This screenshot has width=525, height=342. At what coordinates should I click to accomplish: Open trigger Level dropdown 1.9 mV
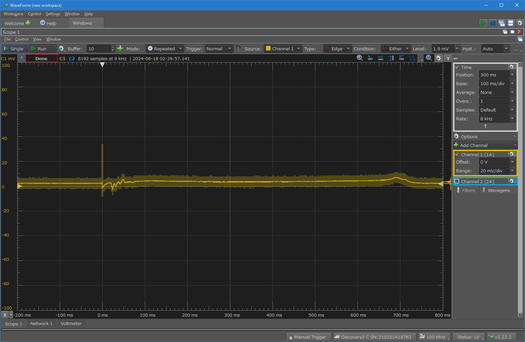pyautogui.click(x=457, y=49)
